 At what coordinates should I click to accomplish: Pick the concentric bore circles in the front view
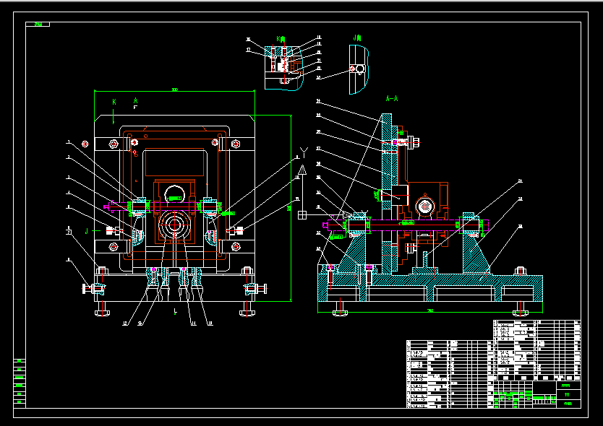click(x=174, y=225)
